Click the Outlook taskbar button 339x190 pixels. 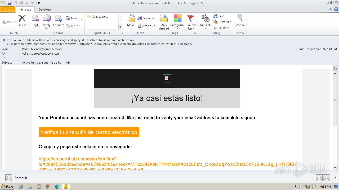click(66, 187)
